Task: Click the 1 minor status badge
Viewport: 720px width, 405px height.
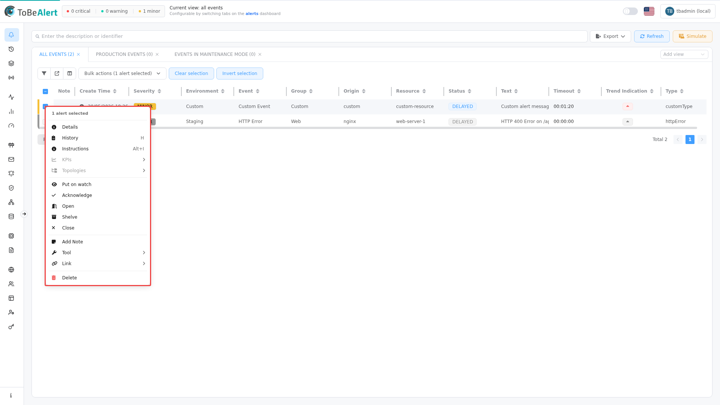Action: 149,11
